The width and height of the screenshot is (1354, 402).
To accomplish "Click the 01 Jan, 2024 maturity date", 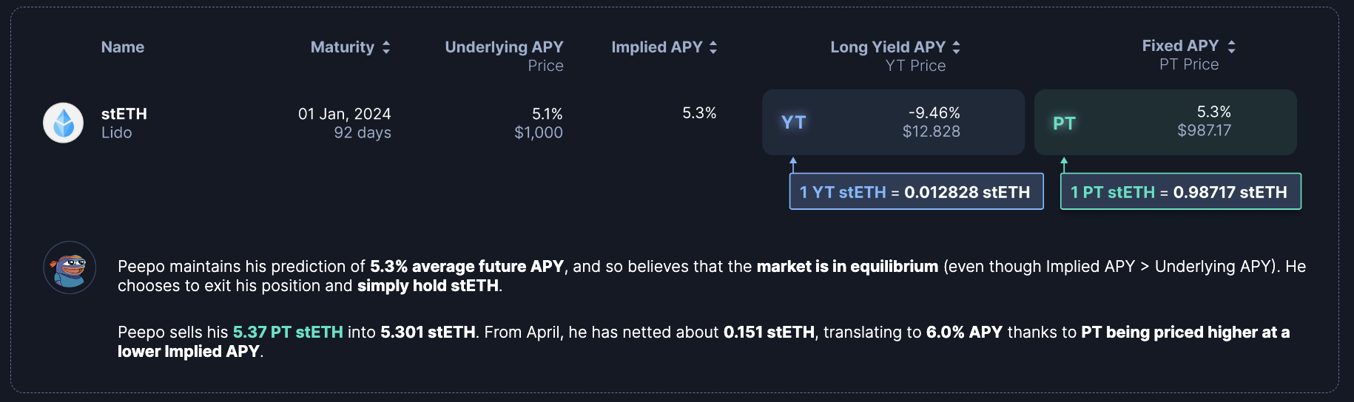I will pos(344,114).
